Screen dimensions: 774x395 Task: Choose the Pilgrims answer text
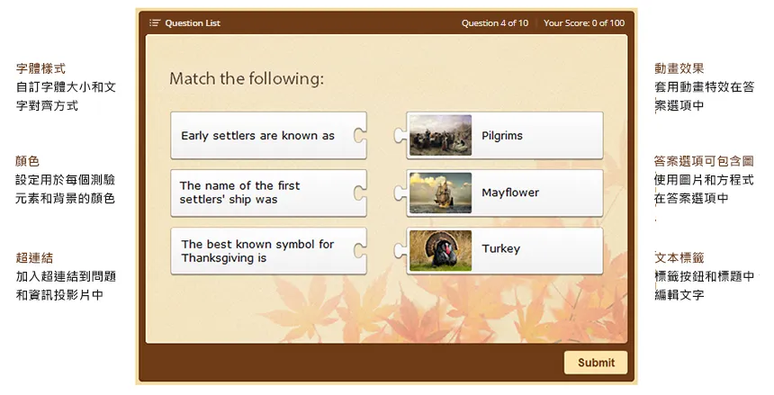click(502, 136)
